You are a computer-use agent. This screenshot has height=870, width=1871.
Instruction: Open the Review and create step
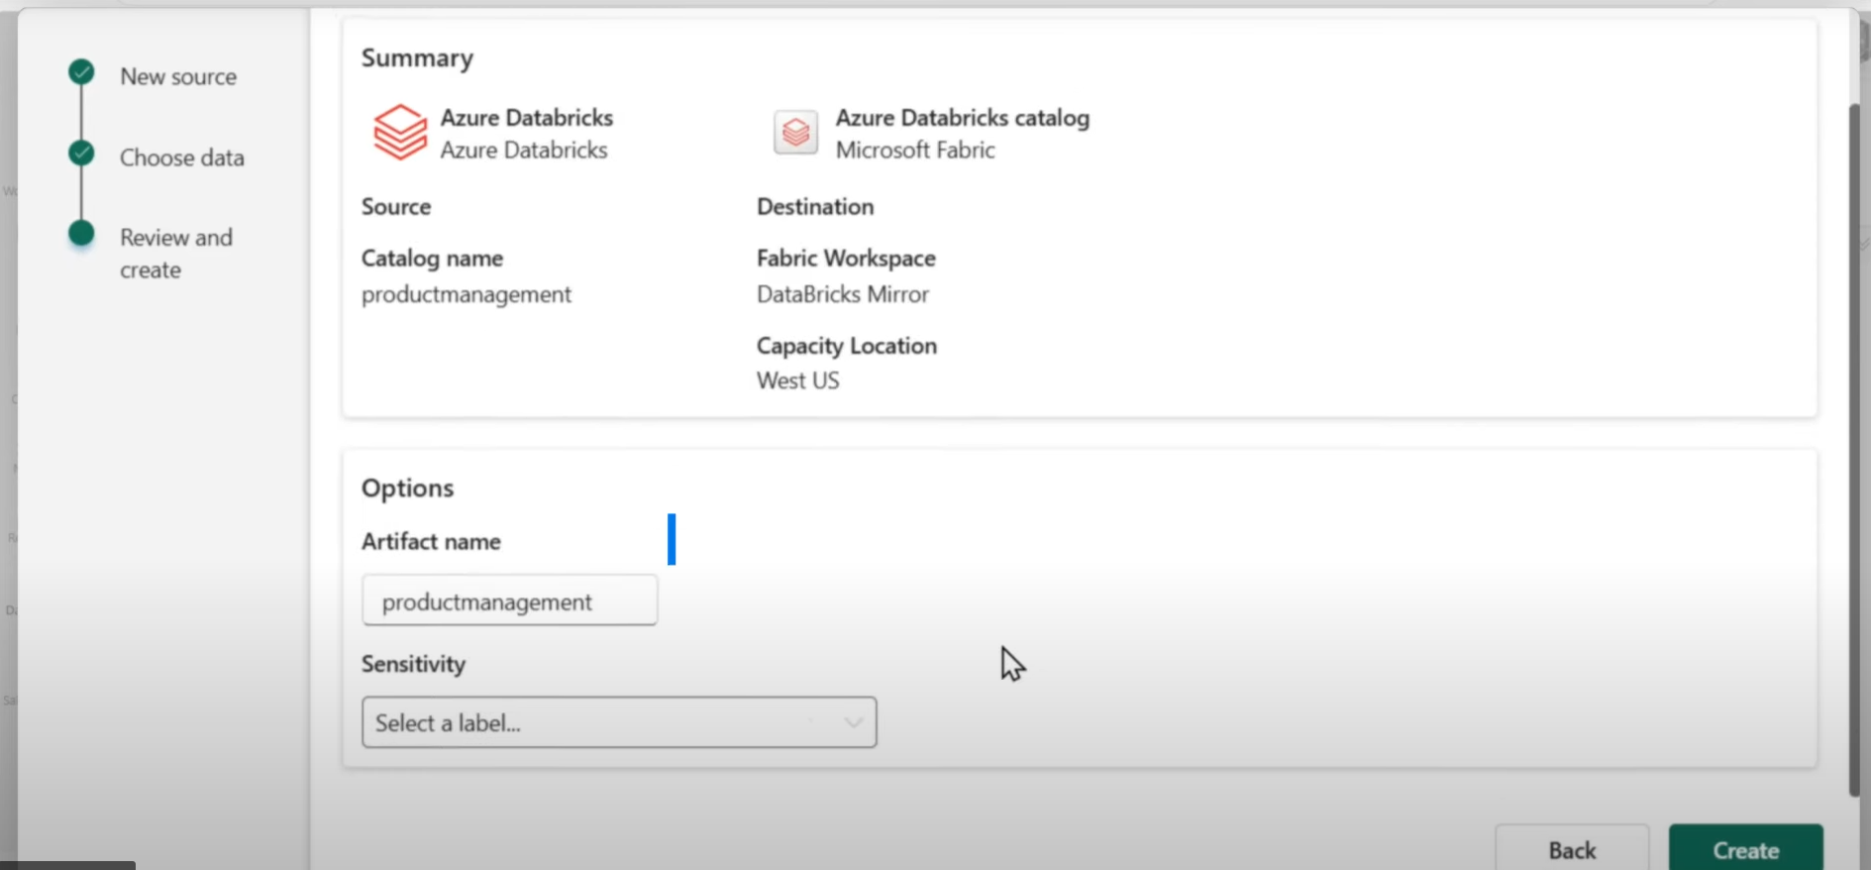176,254
